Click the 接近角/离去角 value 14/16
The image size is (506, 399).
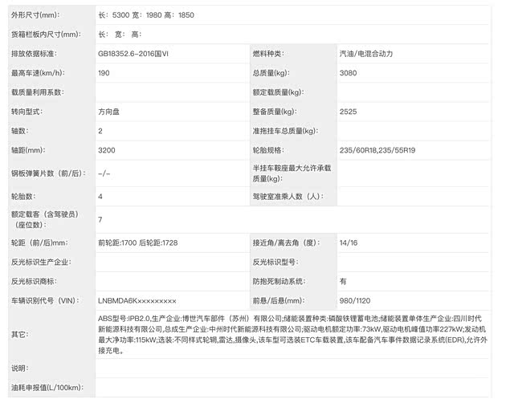pos(349,242)
